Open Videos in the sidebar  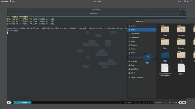pyautogui.click(x=142, y=49)
